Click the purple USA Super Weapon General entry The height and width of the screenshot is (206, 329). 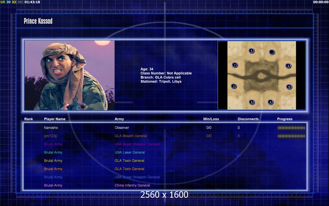[137, 144]
